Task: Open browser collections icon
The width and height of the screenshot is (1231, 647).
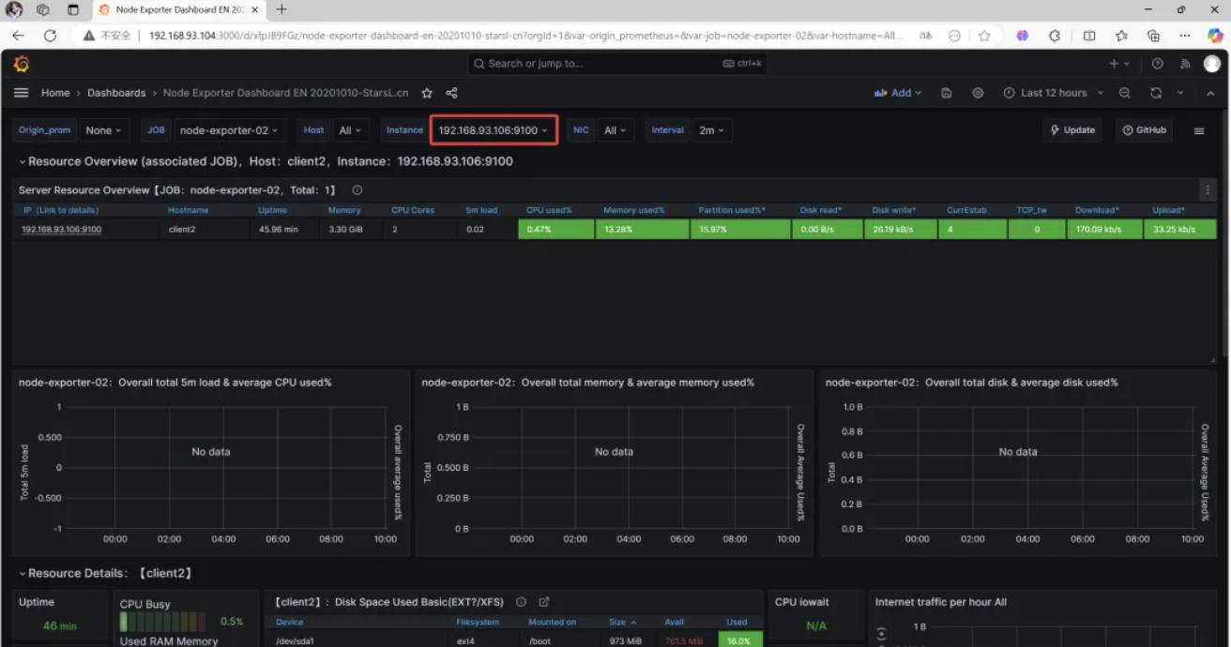Action: click(1153, 36)
